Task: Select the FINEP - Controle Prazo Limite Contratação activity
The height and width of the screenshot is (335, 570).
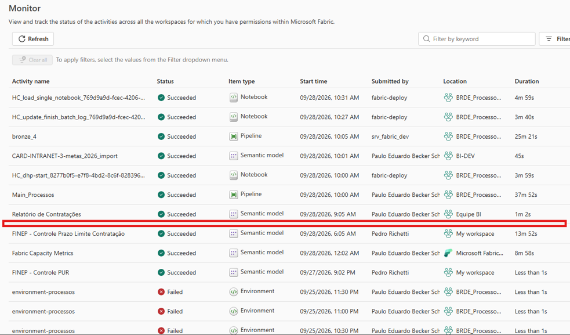Action: tap(68, 234)
